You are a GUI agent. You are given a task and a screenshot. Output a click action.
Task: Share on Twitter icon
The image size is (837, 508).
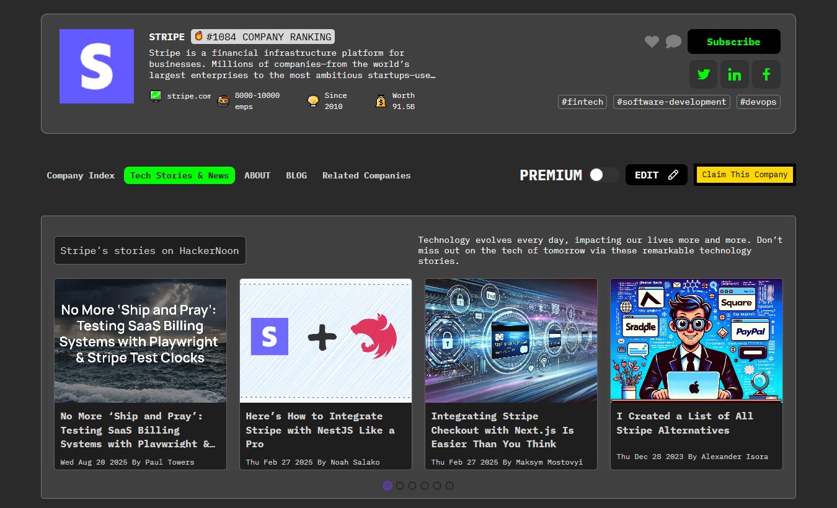(703, 74)
